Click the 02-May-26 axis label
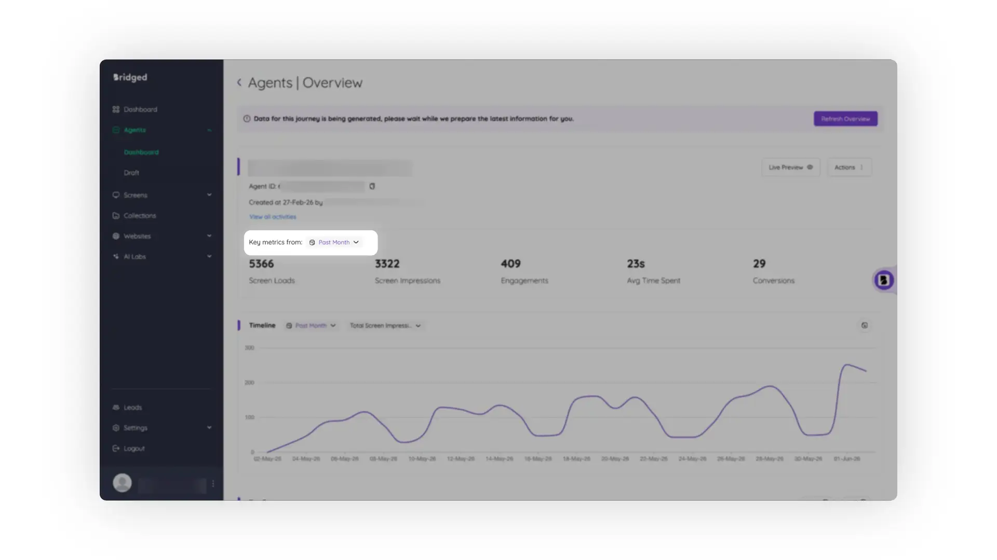This screenshot has height=560, width=997. tap(267, 459)
